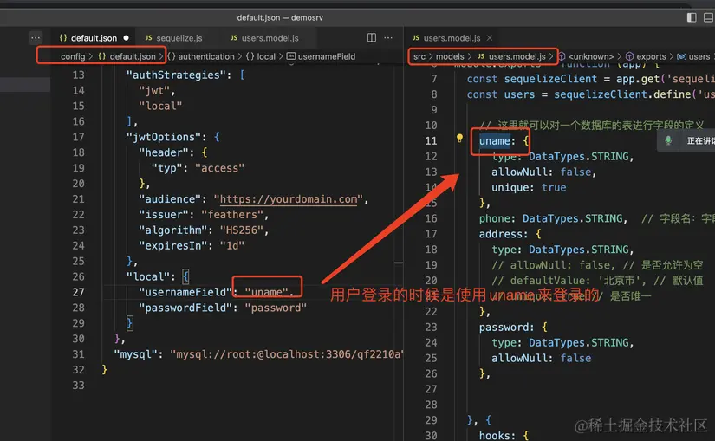
Task: Click the split editor icon
Action: pos(372,37)
